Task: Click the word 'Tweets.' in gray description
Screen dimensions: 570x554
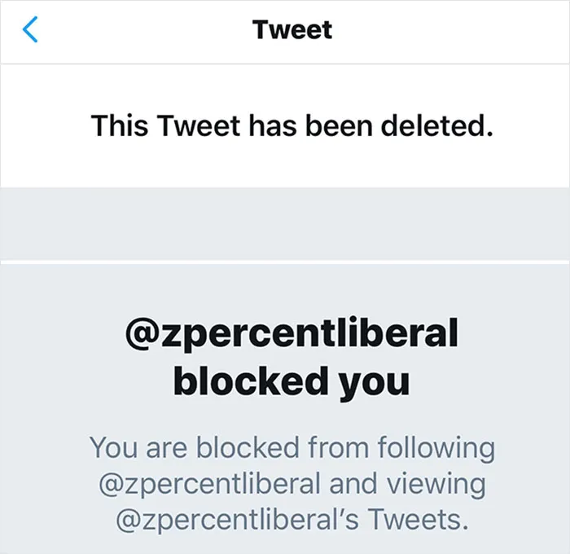Action: pos(418,519)
